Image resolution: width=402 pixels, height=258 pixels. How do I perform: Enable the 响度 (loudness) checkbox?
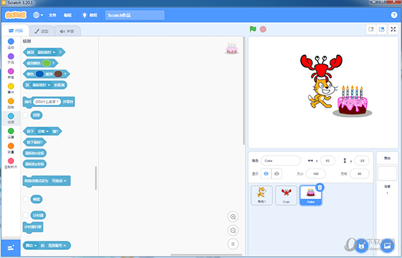tap(25, 199)
